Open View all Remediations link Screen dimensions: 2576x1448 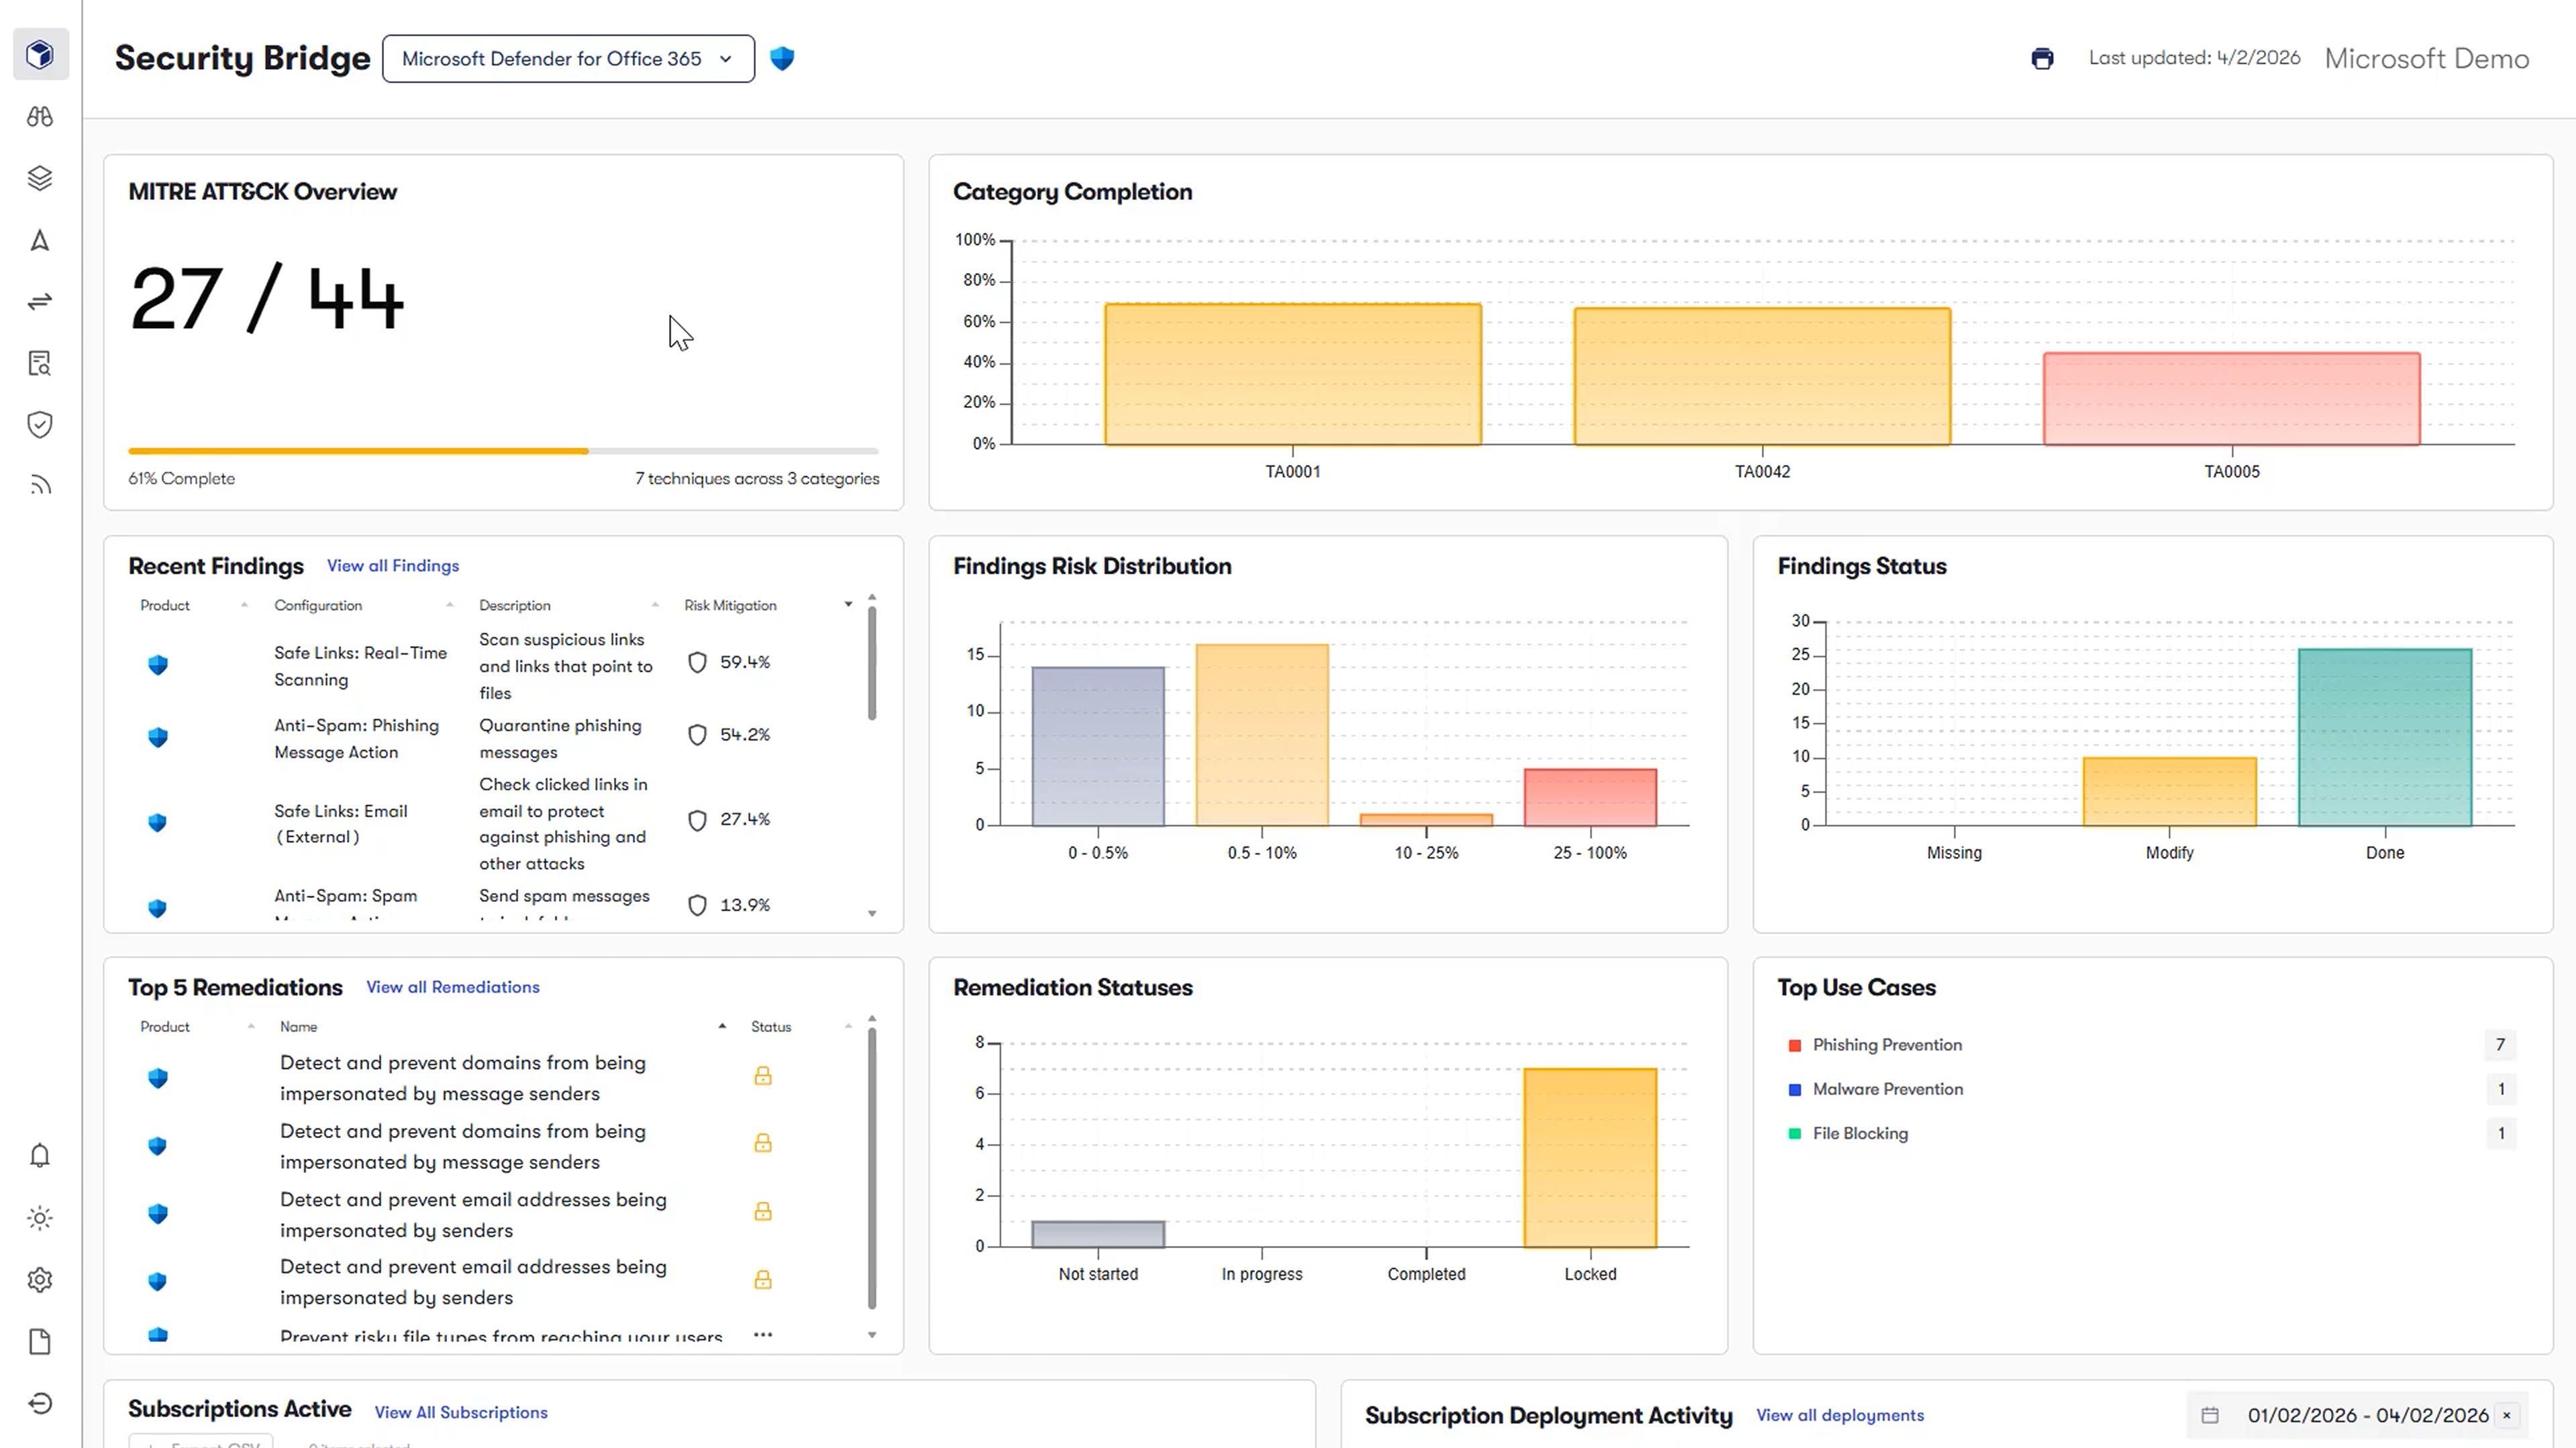pos(453,987)
